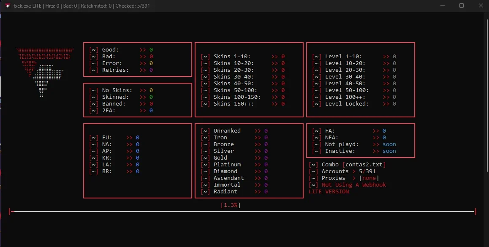Viewport: 489px width, 247px height.
Task: Click the "Skins 150++:" row
Action: (243, 103)
